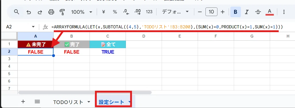Select column C header
The width and height of the screenshot is (295, 108).
click(x=108, y=36)
